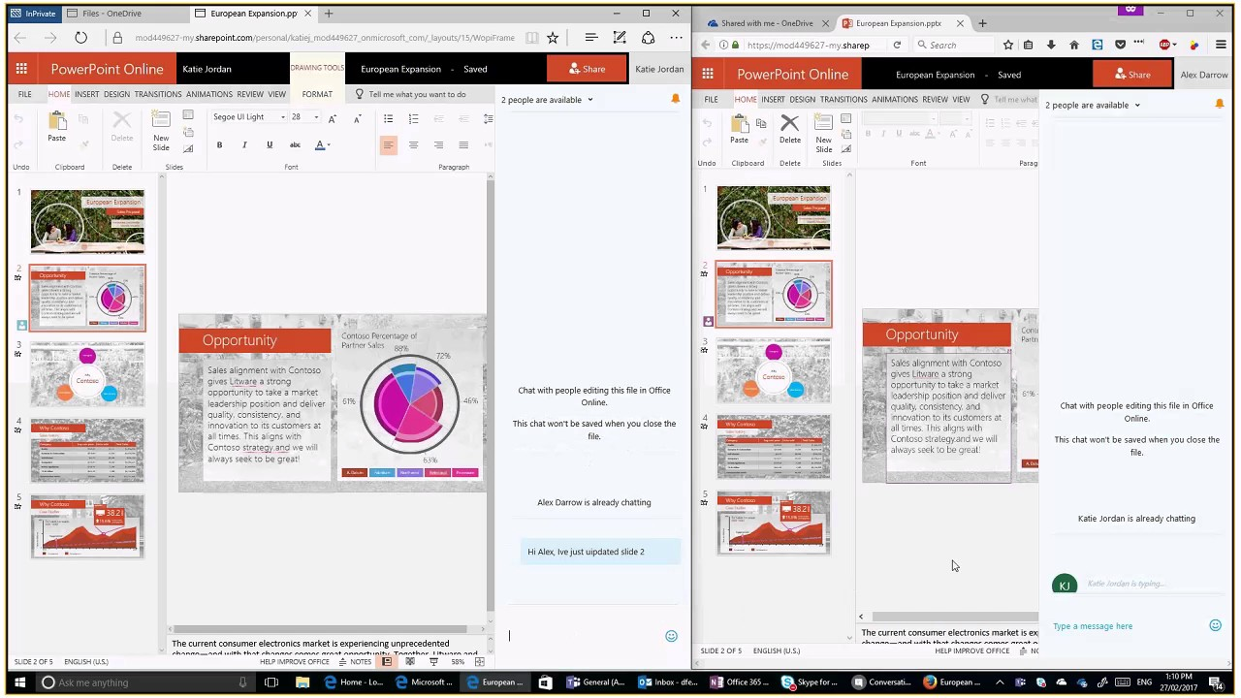Apply Bold formatting in the left ribbon
1241x698 pixels.
point(219,145)
